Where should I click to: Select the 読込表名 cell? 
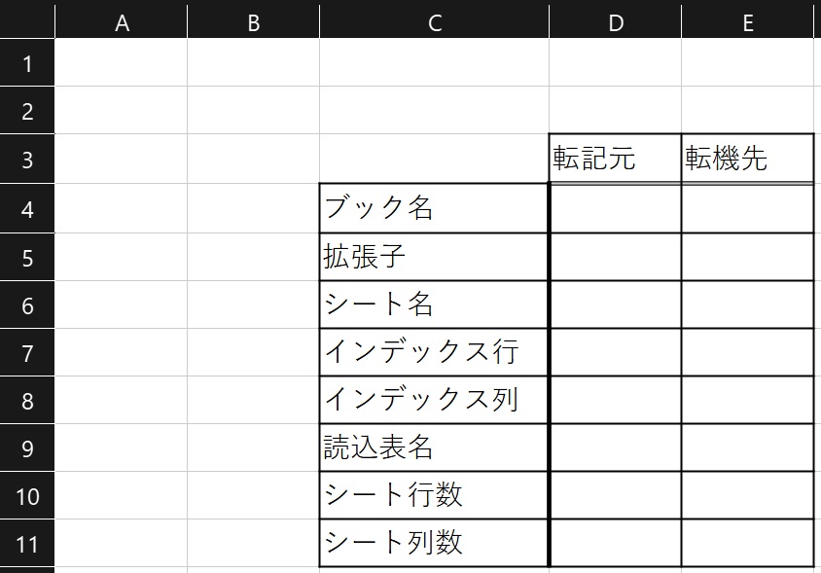pyautogui.click(x=434, y=448)
